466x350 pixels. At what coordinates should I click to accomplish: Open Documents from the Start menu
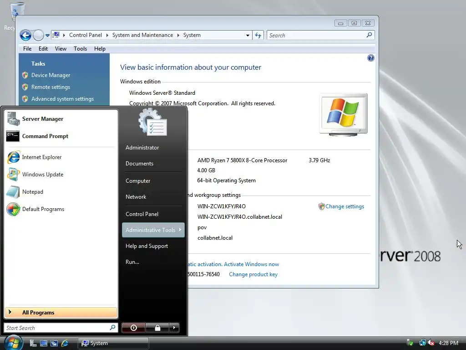(x=153, y=164)
